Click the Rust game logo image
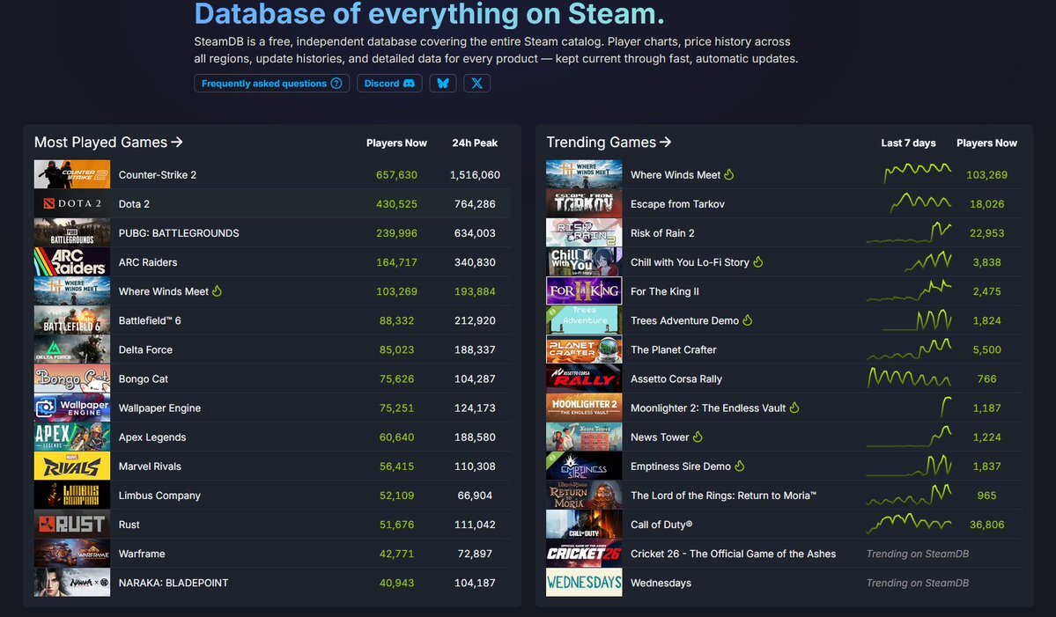This screenshot has height=617, width=1056. pyautogui.click(x=72, y=525)
